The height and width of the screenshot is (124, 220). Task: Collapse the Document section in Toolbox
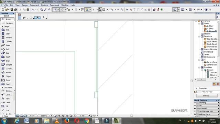[2, 87]
